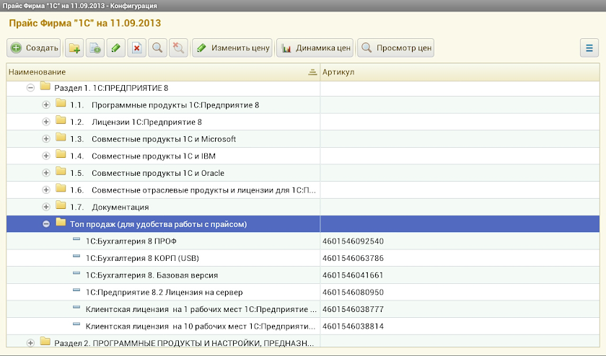The height and width of the screenshot is (356, 606).
Task: Click folder icon of 1.7. Документация
Action: pyautogui.click(x=61, y=205)
